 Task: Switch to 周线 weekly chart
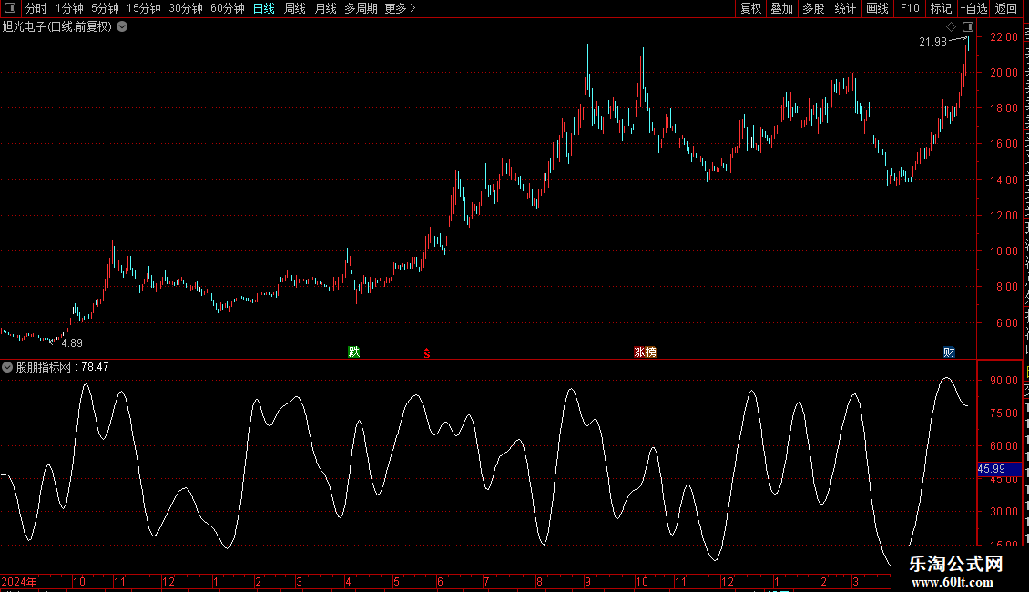295,8
